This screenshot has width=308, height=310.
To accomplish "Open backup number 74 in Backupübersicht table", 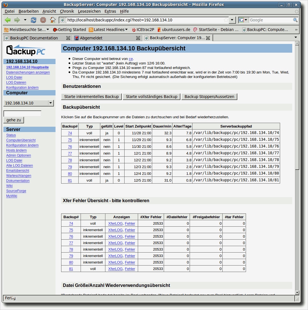I will [x=70, y=133].
